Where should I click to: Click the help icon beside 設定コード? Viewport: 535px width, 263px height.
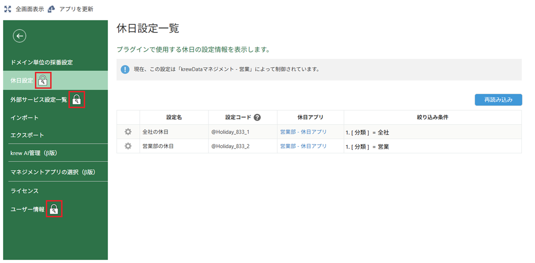pyautogui.click(x=257, y=117)
